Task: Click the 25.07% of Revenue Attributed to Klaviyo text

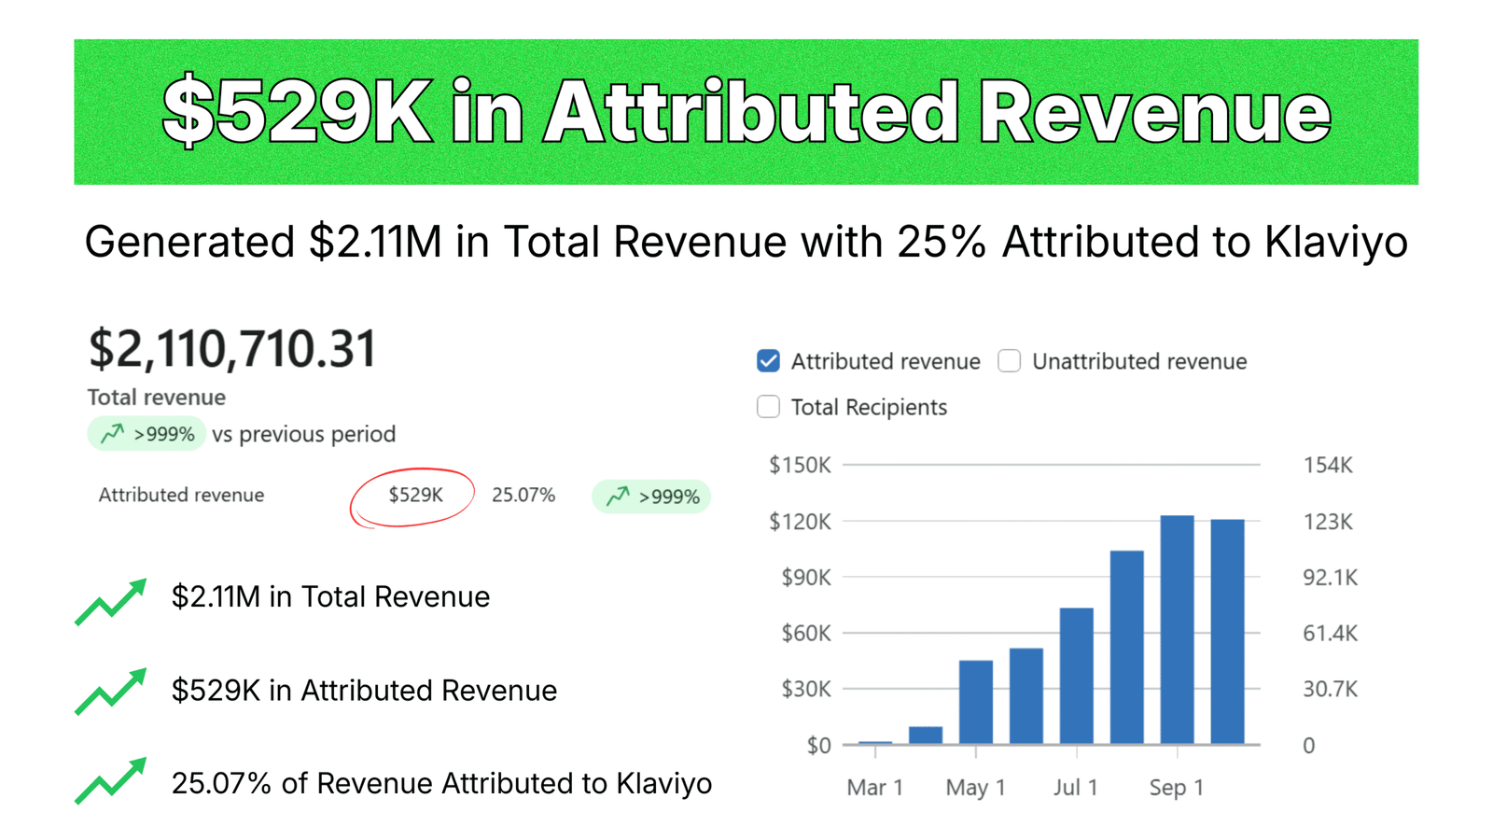Action: (x=441, y=784)
